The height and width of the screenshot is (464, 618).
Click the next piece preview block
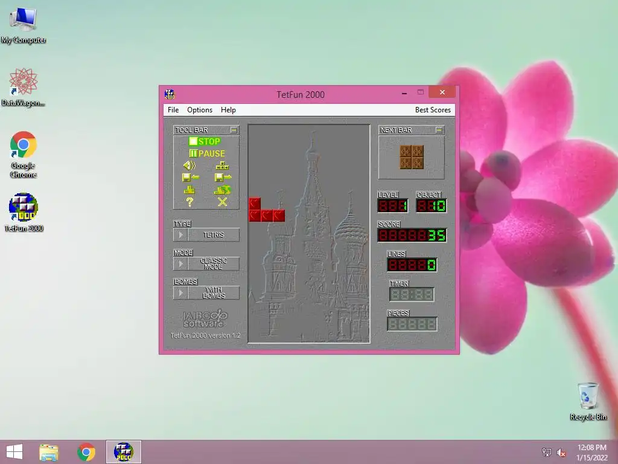point(412,157)
